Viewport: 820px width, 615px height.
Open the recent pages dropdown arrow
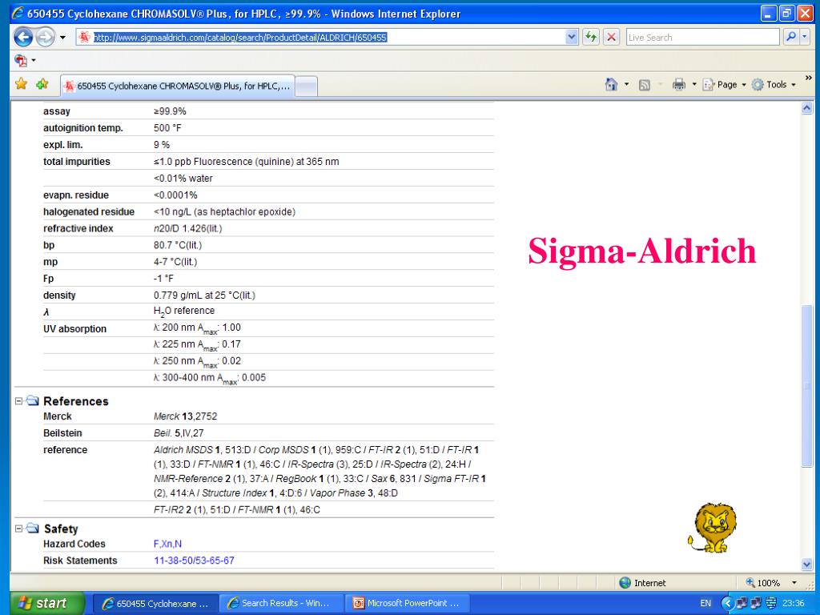click(x=62, y=38)
